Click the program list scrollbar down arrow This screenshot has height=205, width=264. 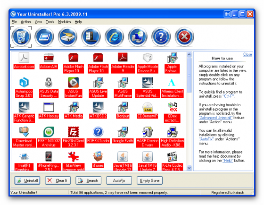(x=189, y=168)
